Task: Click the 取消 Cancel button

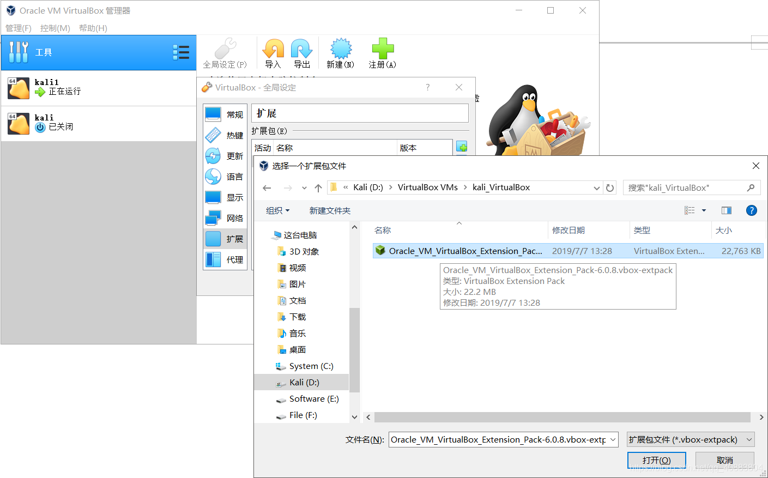Action: pos(725,461)
